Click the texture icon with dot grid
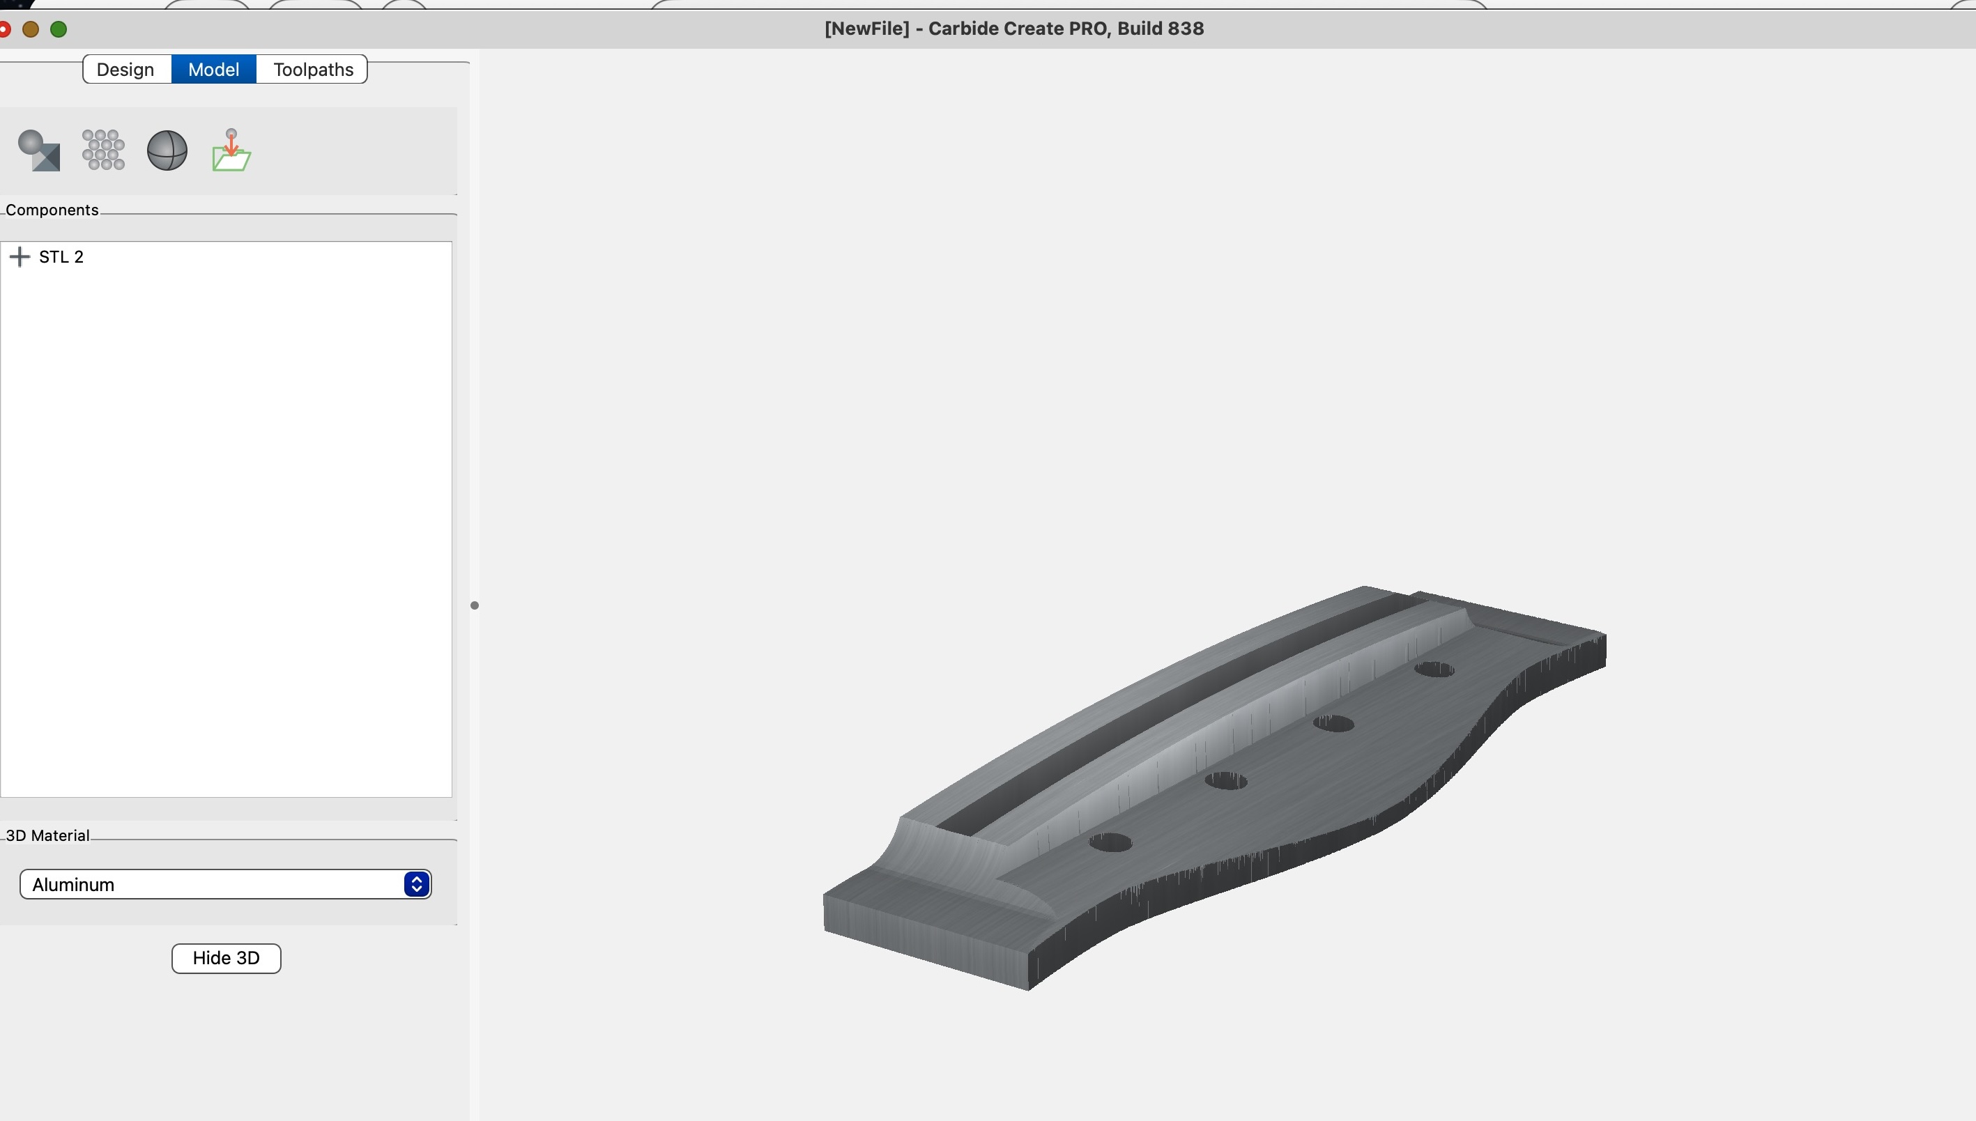Screen dimensions: 1976x1121 click(x=103, y=150)
